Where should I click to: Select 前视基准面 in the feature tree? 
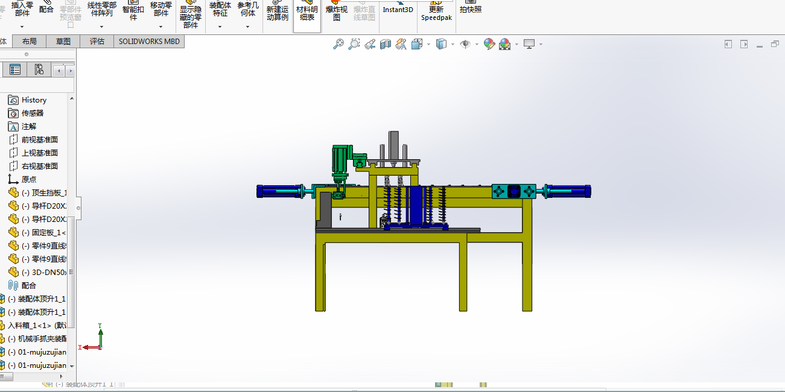pyautogui.click(x=40, y=140)
